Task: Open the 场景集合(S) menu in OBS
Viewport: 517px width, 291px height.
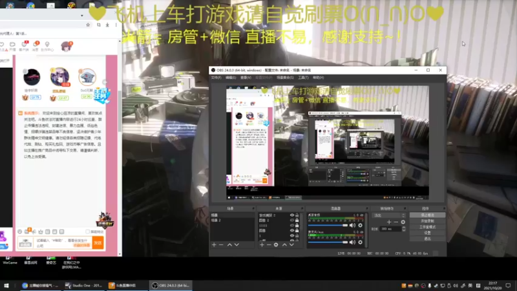Action: (285, 78)
